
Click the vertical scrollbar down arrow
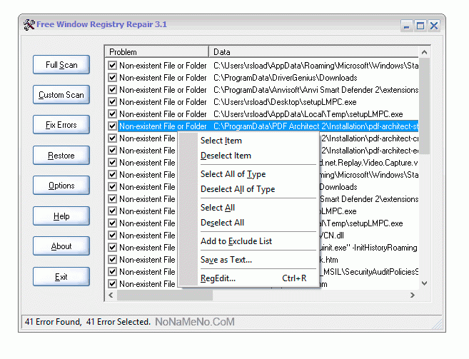pos(425,283)
